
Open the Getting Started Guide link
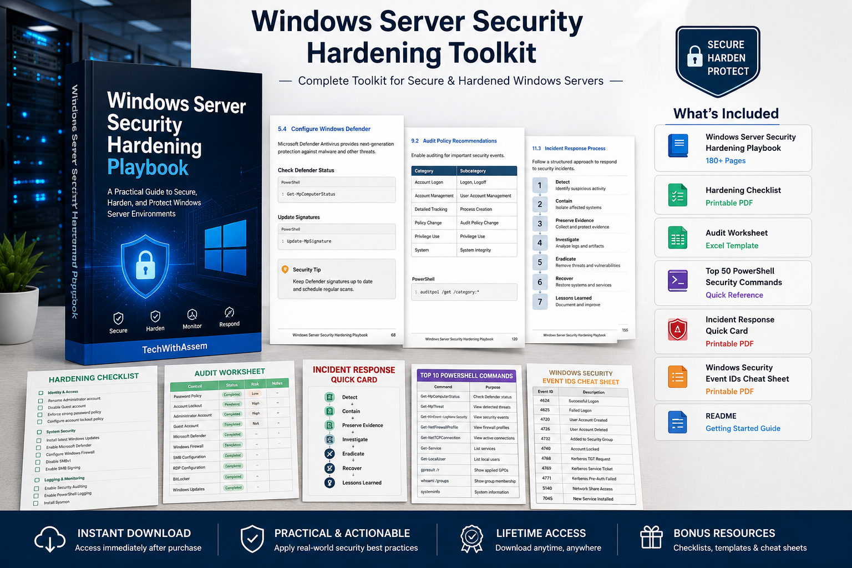743,428
